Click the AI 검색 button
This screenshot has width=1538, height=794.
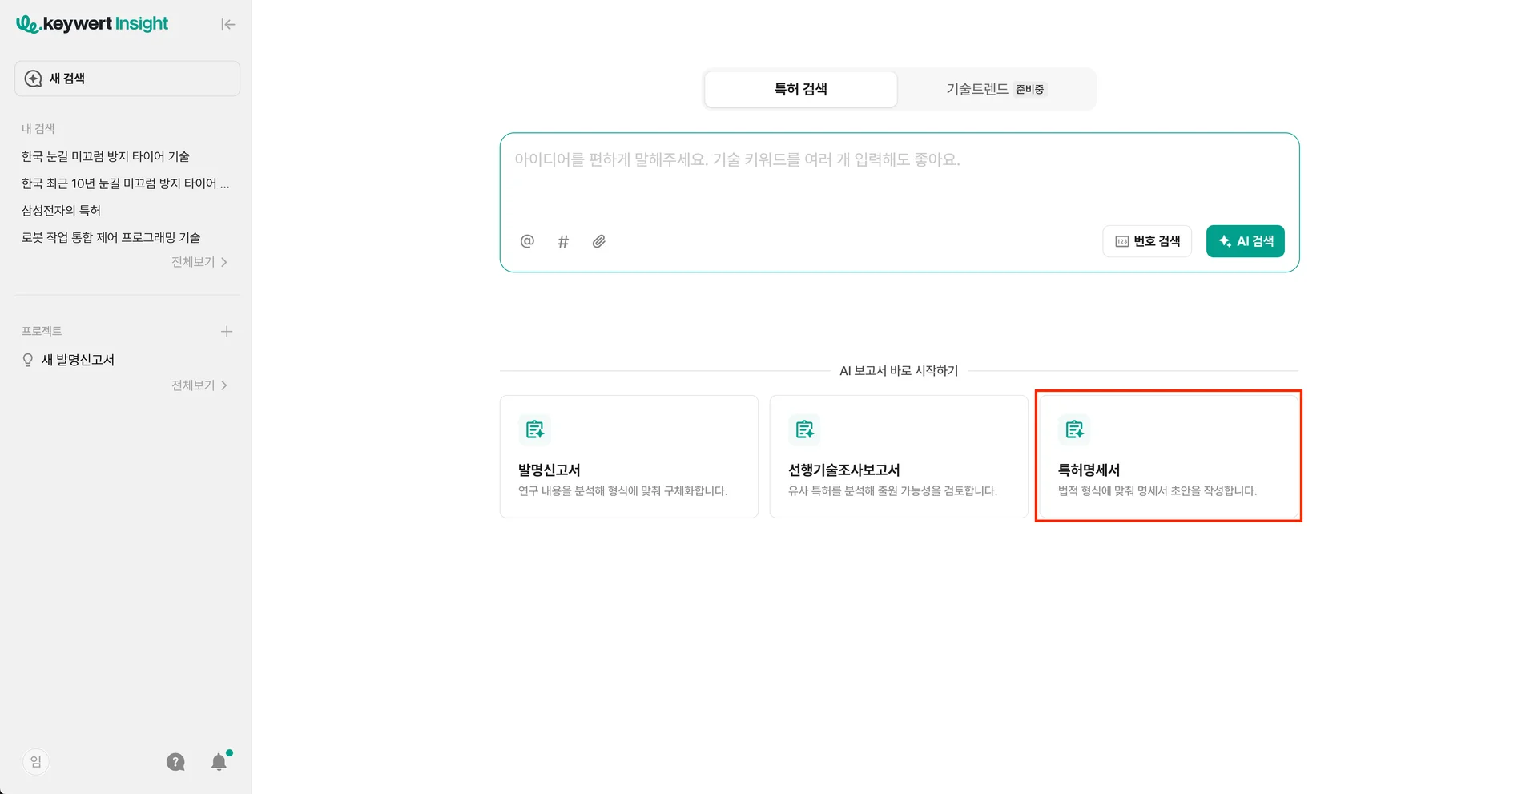click(x=1245, y=241)
